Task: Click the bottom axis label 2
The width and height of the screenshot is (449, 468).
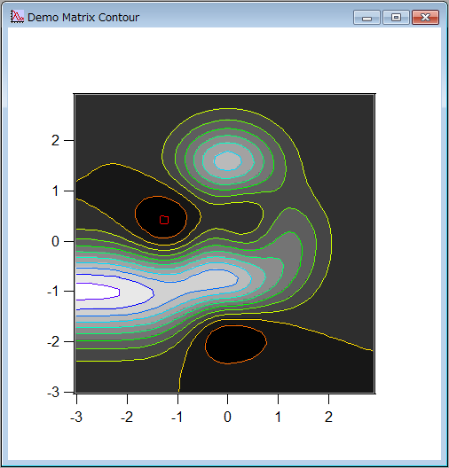Action: (328, 417)
